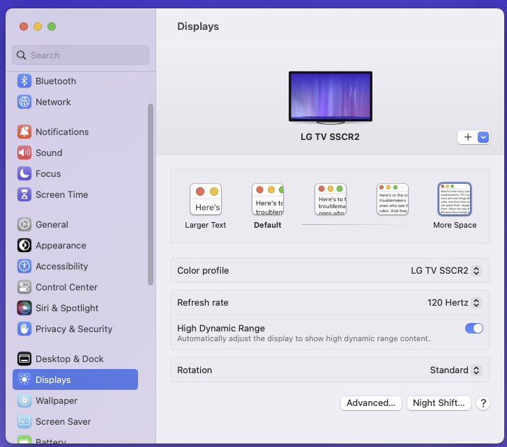This screenshot has height=447, width=507.
Task: Click the 'LG TV SSCR2' display name
Action: (x=330, y=137)
